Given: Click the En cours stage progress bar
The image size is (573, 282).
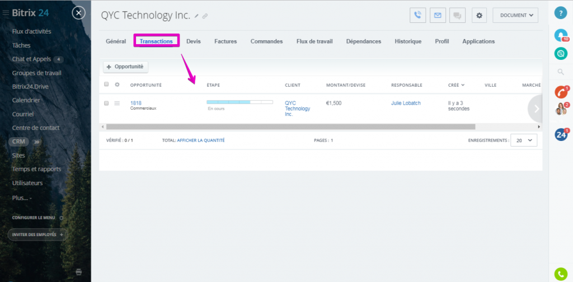Looking at the screenshot, I should [239, 102].
